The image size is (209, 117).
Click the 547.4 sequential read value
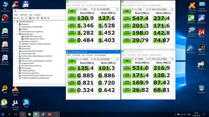[140, 18]
